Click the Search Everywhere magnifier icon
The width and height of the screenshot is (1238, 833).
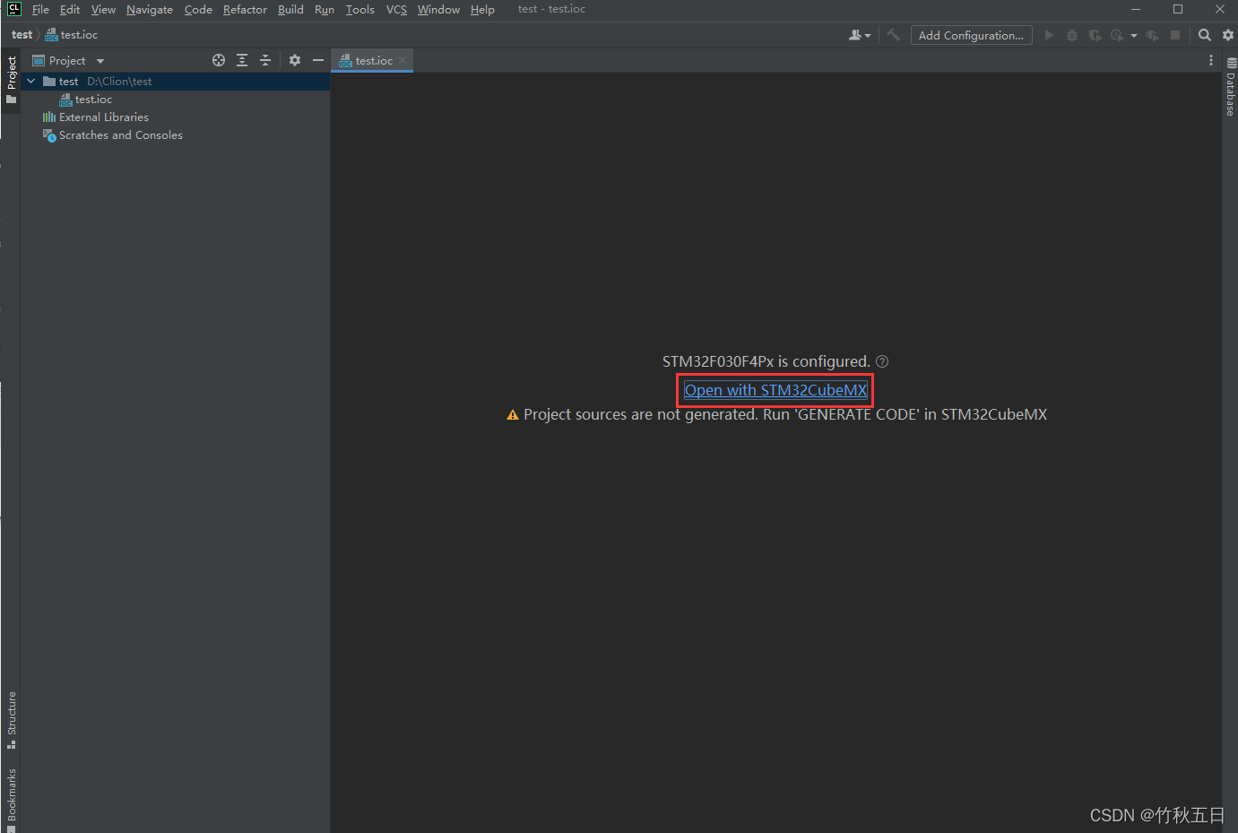(x=1205, y=35)
